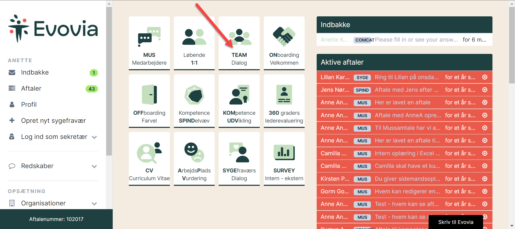Open the MUS Medarbejdere speech bubble tile

coord(149,37)
